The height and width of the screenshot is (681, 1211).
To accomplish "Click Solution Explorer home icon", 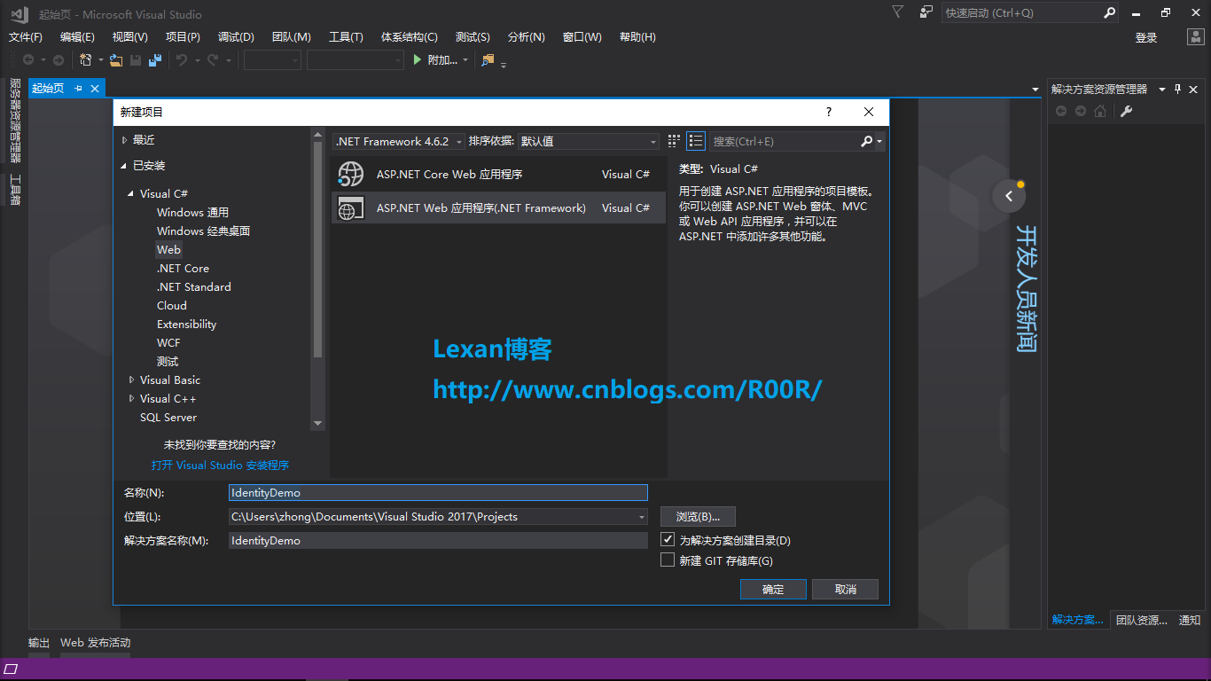I will [x=1100, y=111].
